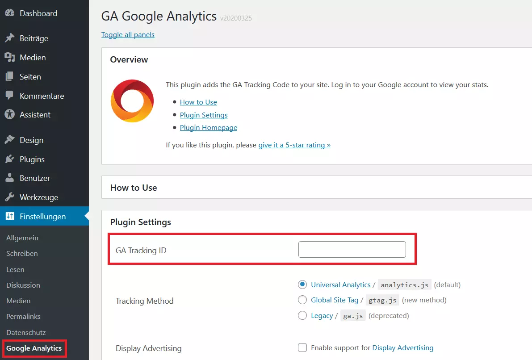This screenshot has width=532, height=360.
Task: Open Universal Analytics link
Action: point(341,285)
